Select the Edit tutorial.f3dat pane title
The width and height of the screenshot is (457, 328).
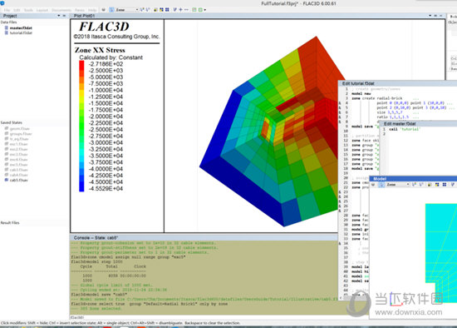coord(358,83)
